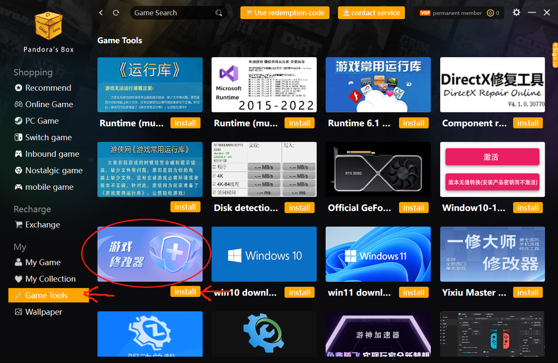
Task: Install the first Runtime (mu... tool
Action: coord(185,123)
